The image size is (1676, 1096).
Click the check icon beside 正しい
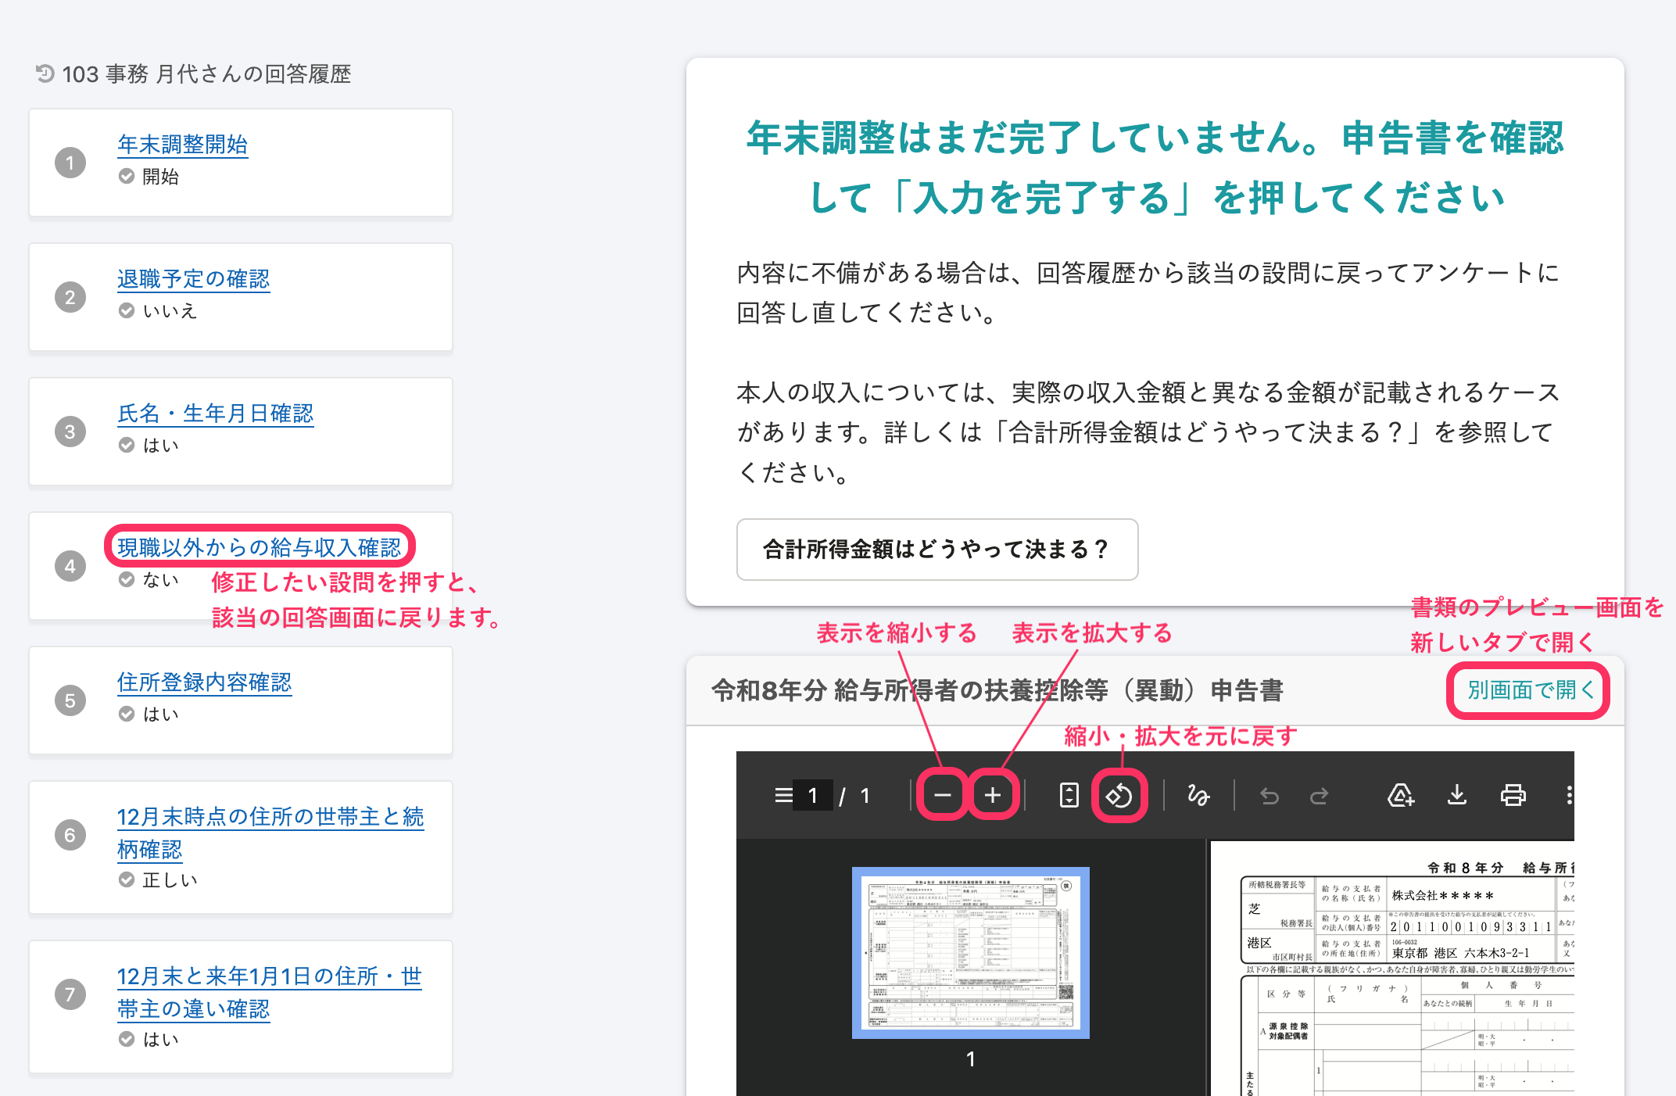[127, 880]
